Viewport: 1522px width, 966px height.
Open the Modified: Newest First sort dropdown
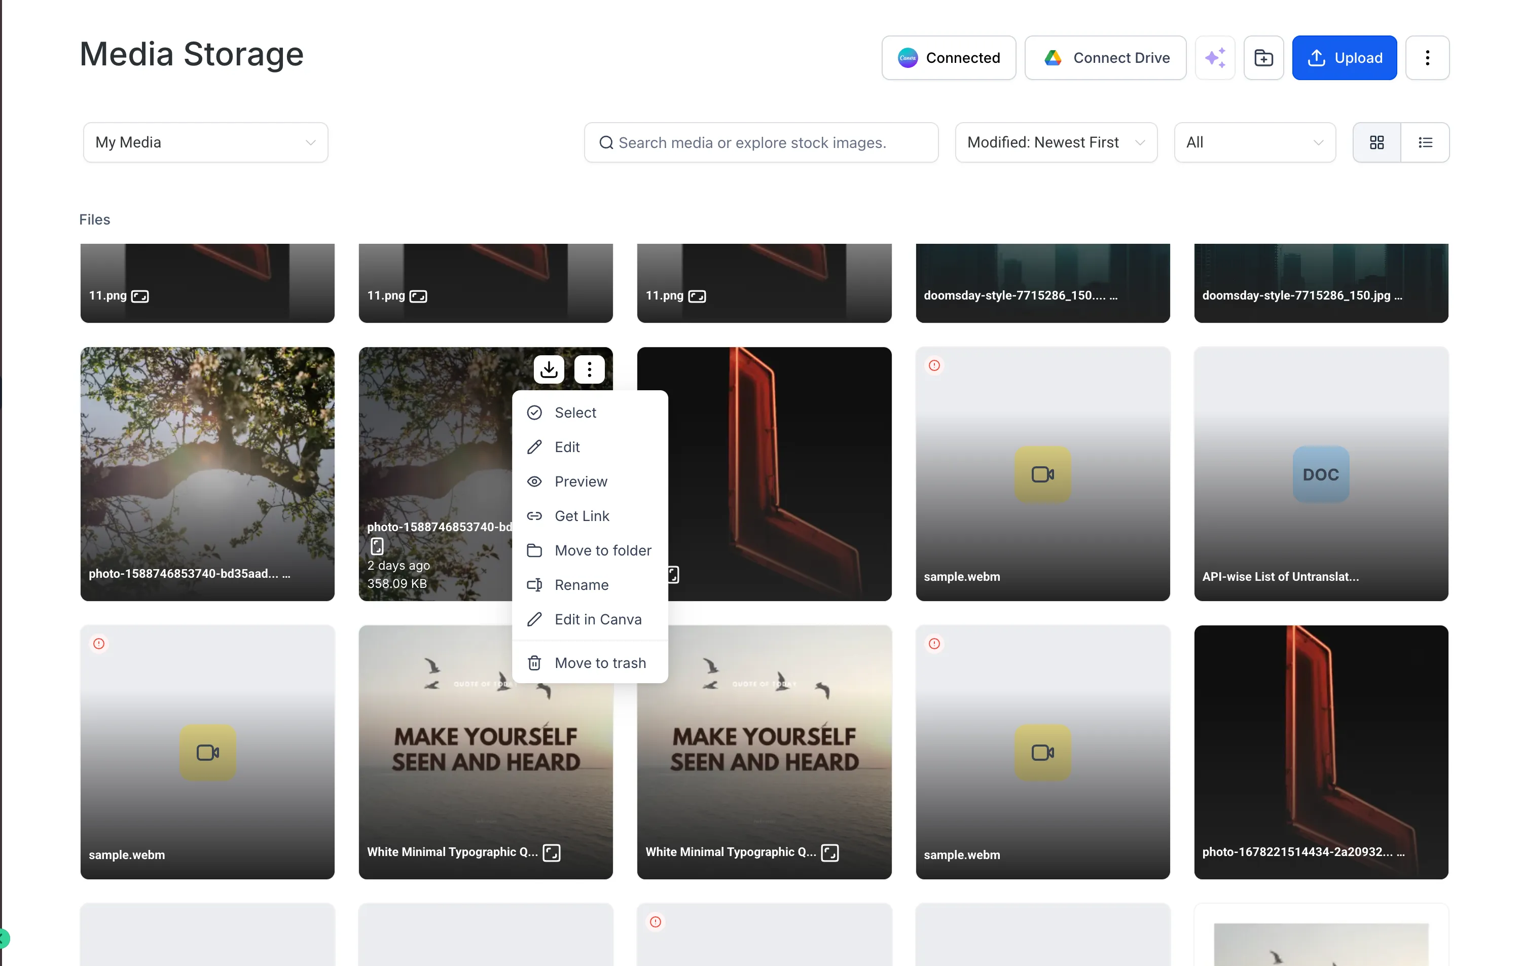point(1055,142)
